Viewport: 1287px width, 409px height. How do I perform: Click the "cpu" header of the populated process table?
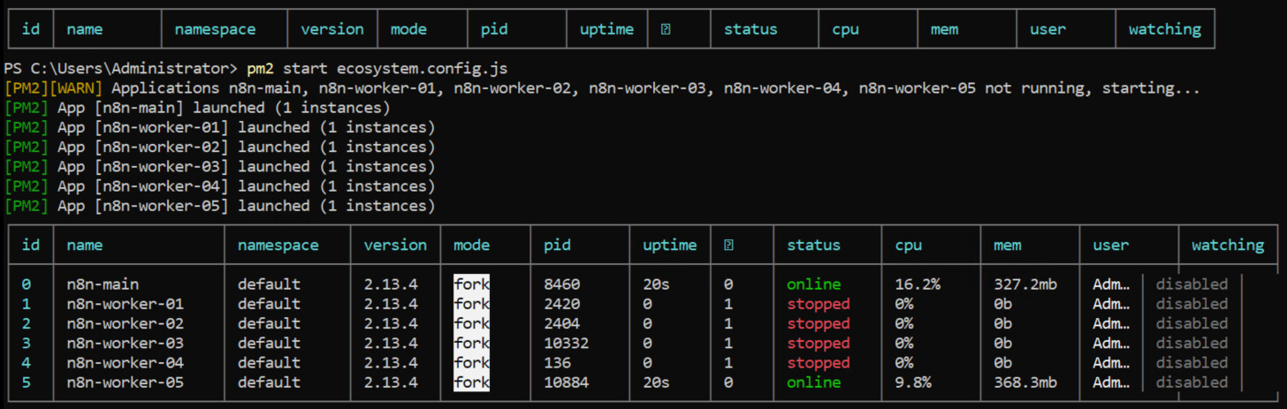pyautogui.click(x=908, y=246)
